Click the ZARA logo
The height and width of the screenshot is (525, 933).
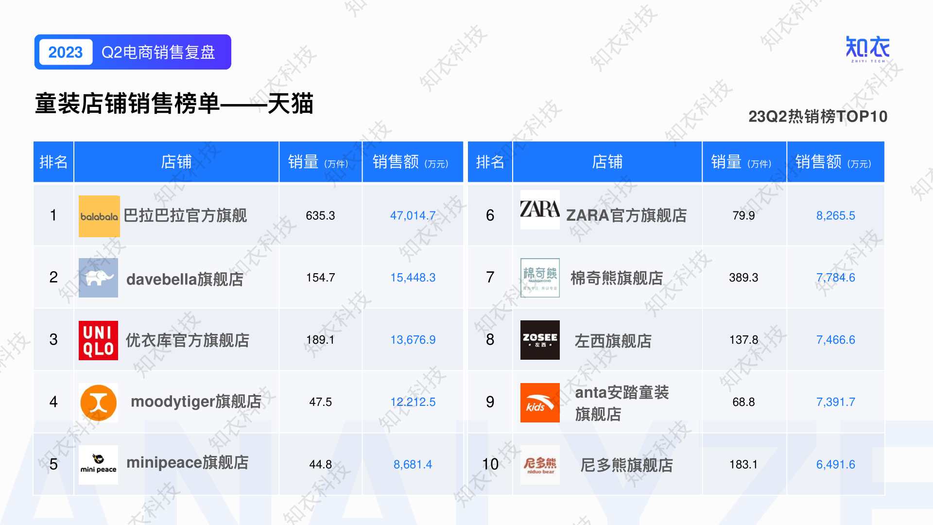[540, 210]
